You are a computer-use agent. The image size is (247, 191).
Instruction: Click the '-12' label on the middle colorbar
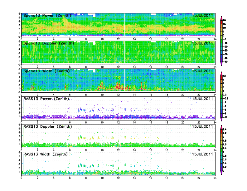click(225, 118)
